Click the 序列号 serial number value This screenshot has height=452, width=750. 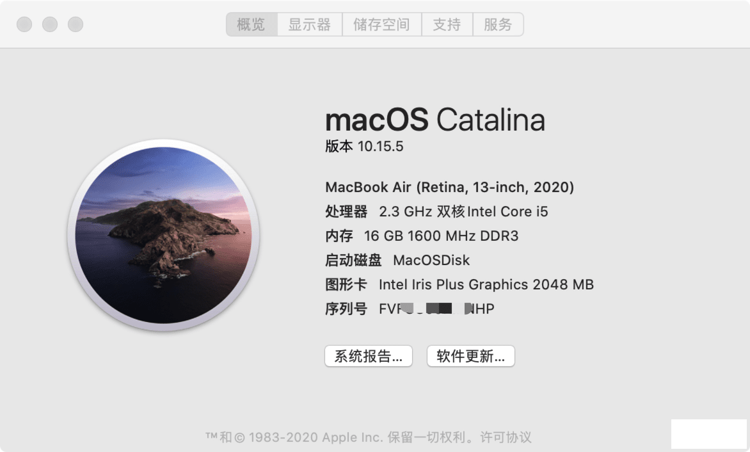[436, 309]
